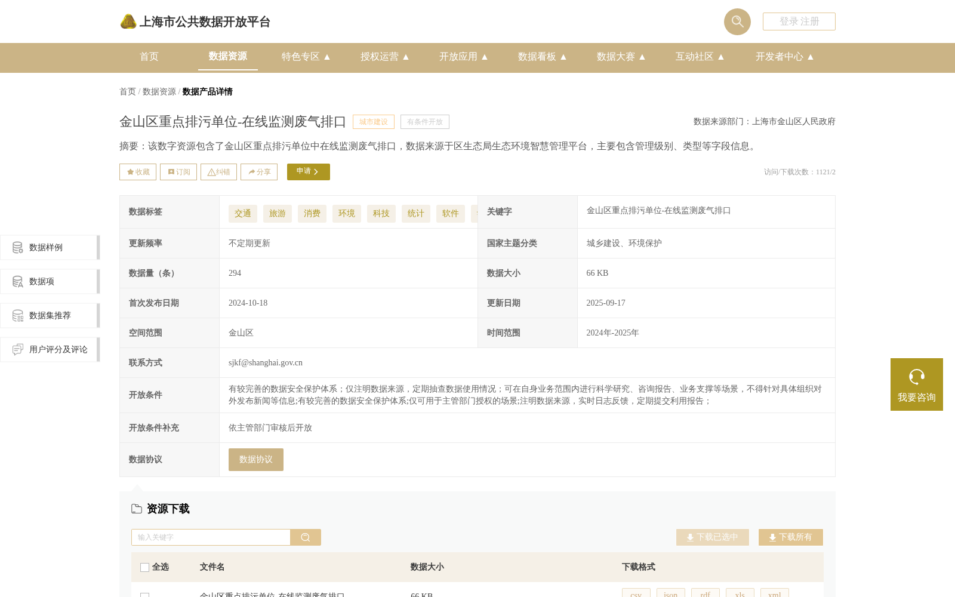
Task: Click the 有条件开放 badge
Action: pos(425,122)
